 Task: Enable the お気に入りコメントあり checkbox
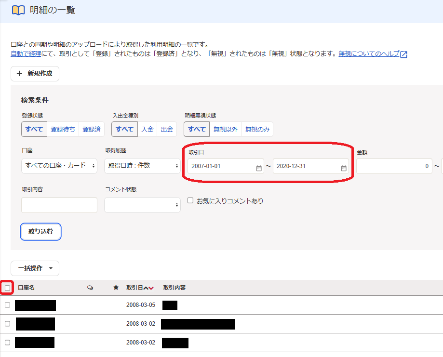190,200
